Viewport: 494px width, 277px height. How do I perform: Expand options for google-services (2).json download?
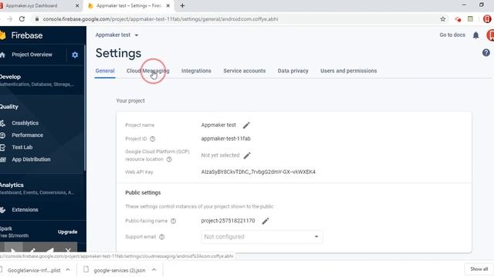pos(154,270)
